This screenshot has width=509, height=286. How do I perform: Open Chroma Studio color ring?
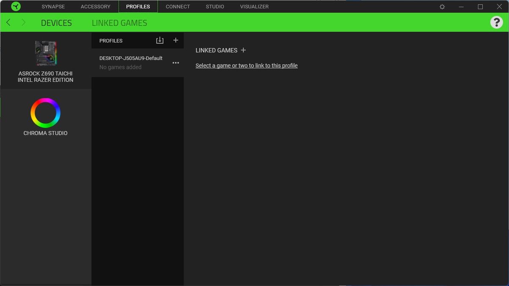[45, 113]
